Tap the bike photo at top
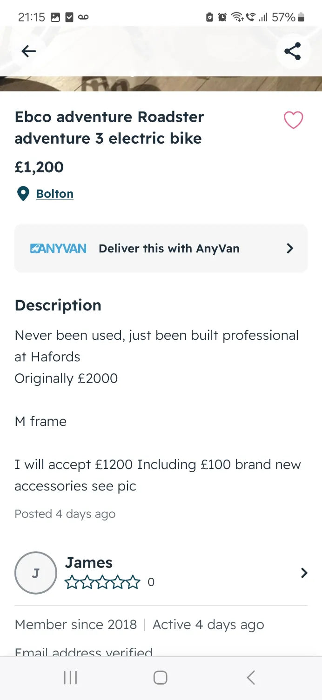Viewport: 322px width, 700px height. pyautogui.click(x=161, y=79)
